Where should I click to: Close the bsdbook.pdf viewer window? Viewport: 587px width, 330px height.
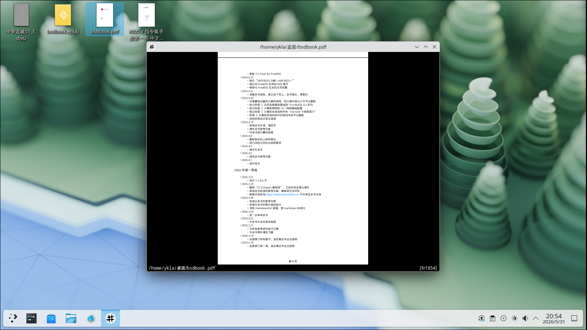click(x=434, y=47)
